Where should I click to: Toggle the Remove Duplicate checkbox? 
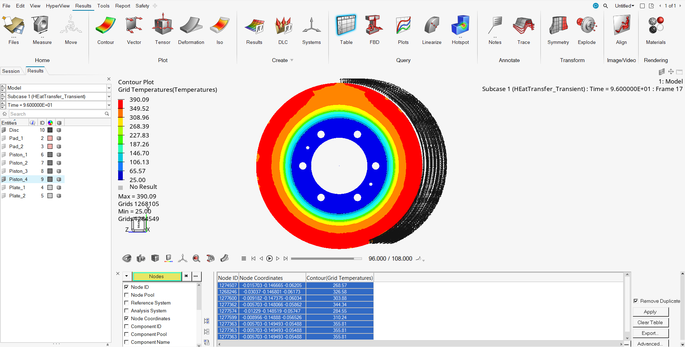coord(636,301)
